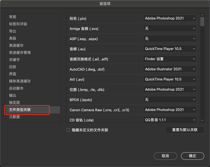Open 高速缓存管理 preferences

click(x=20, y=53)
